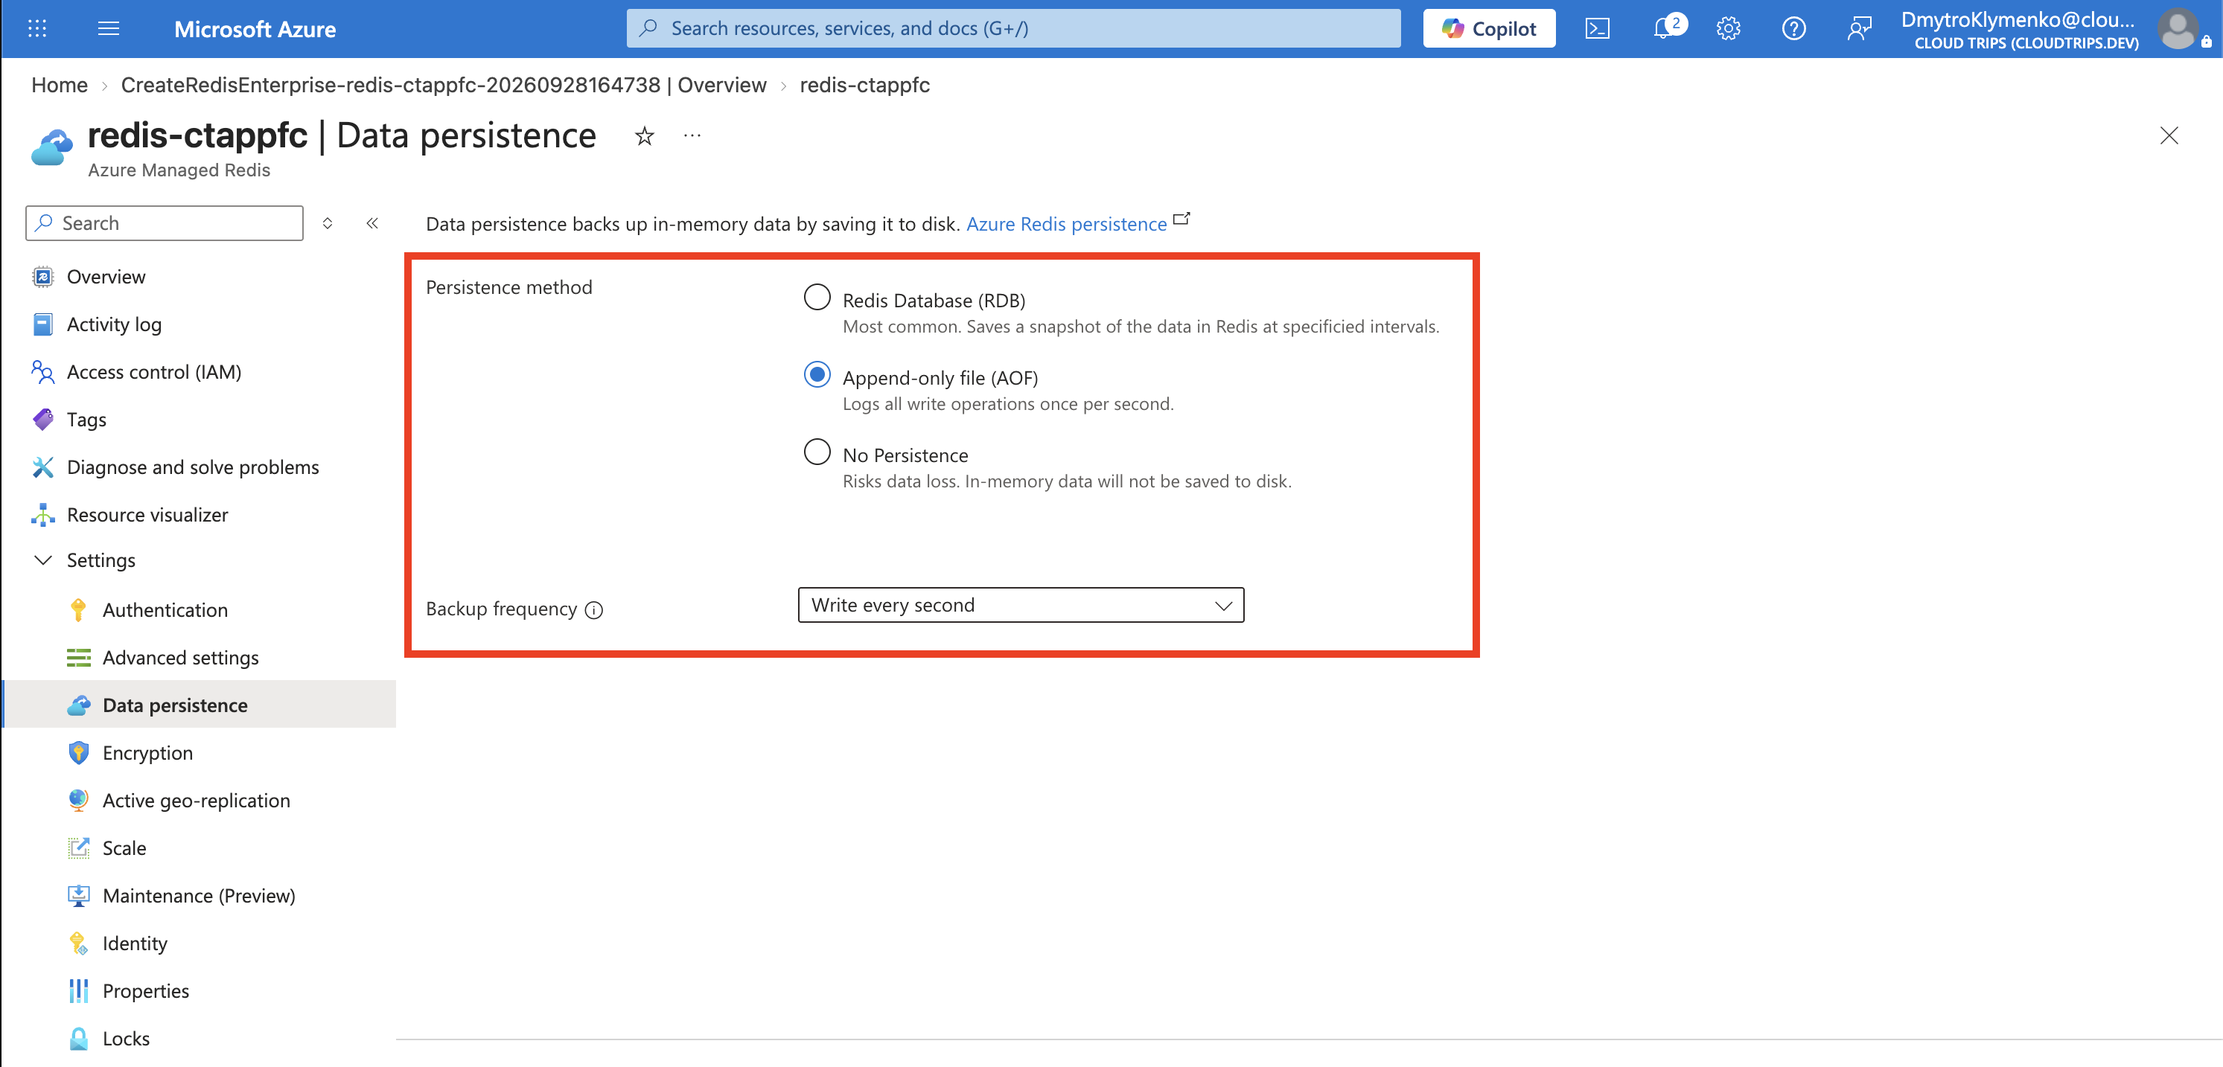Open the Identity menu item label
This screenshot has width=2223, height=1067.
(x=135, y=943)
